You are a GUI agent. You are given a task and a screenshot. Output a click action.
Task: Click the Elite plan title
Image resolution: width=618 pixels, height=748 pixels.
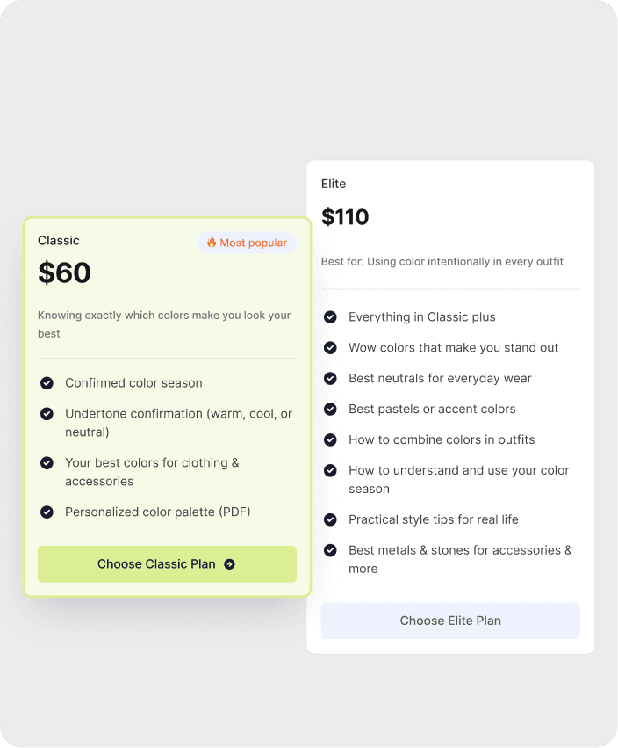[334, 184]
